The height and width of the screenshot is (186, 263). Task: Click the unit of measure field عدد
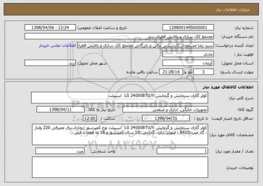coord(60,151)
